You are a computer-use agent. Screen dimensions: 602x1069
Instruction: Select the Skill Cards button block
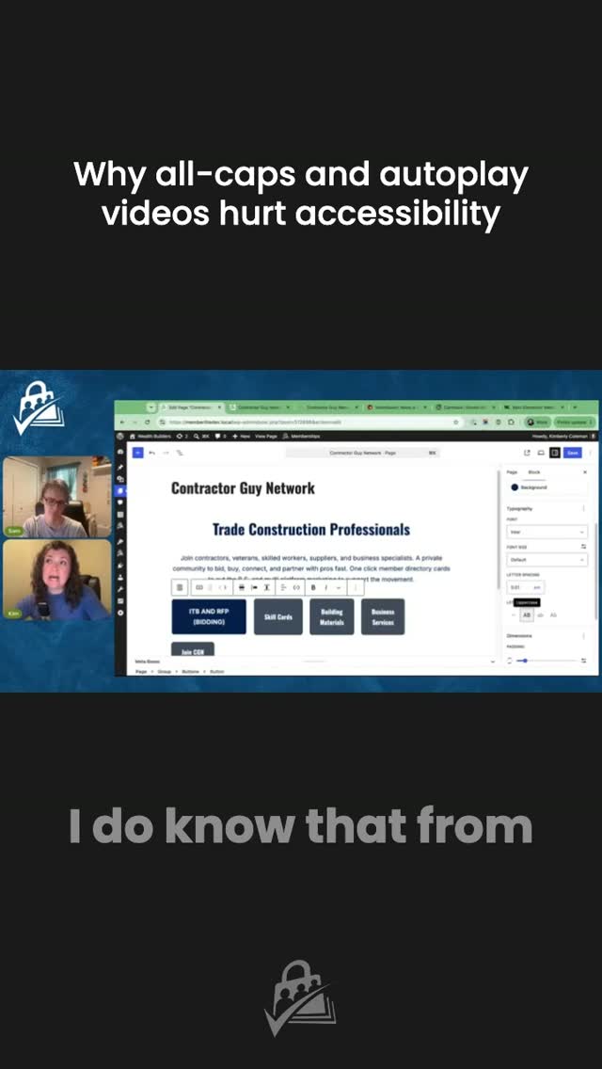pos(278,616)
